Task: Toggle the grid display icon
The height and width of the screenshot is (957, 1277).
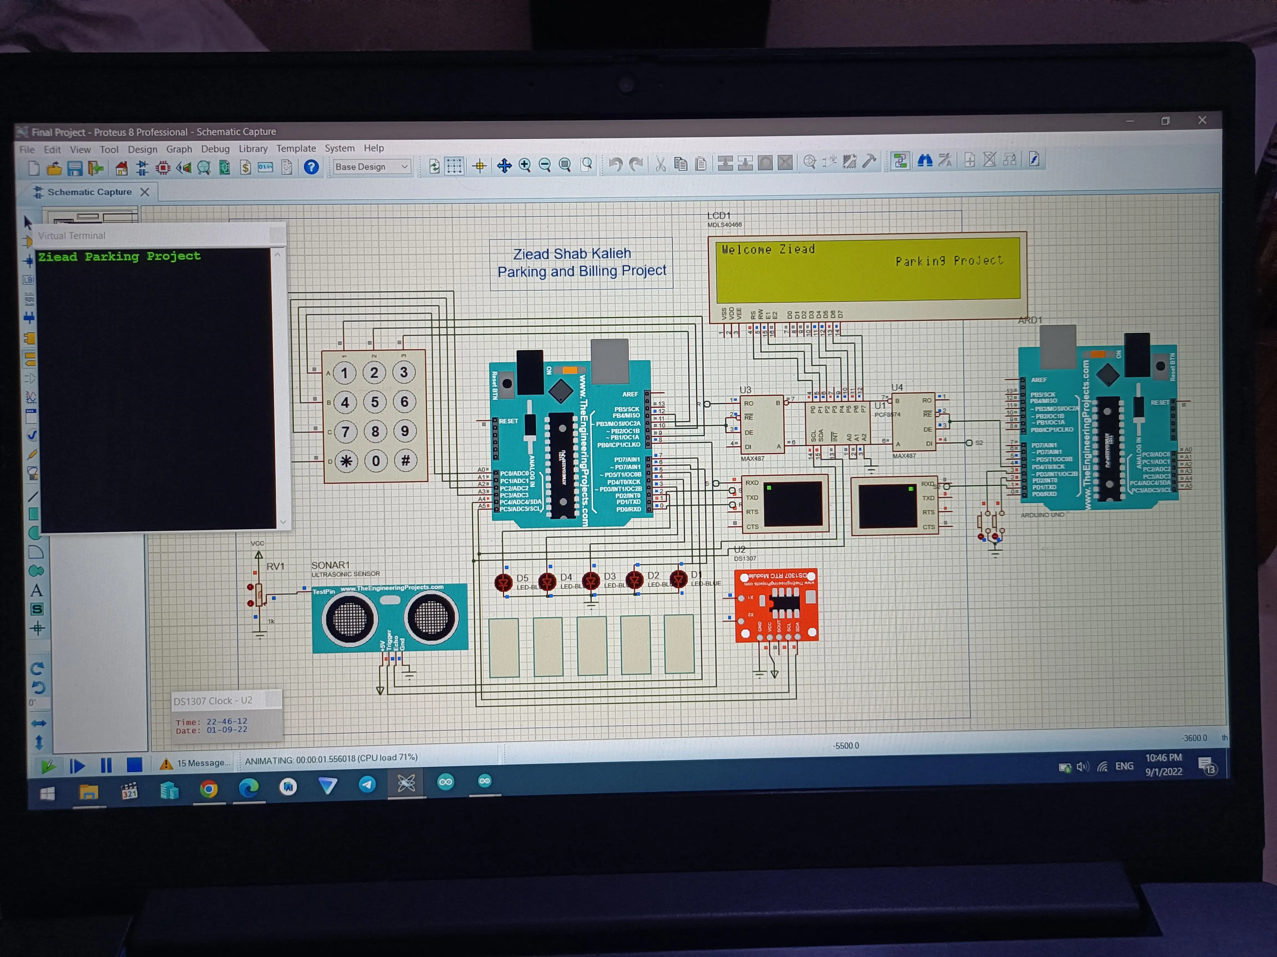Action: [x=454, y=166]
